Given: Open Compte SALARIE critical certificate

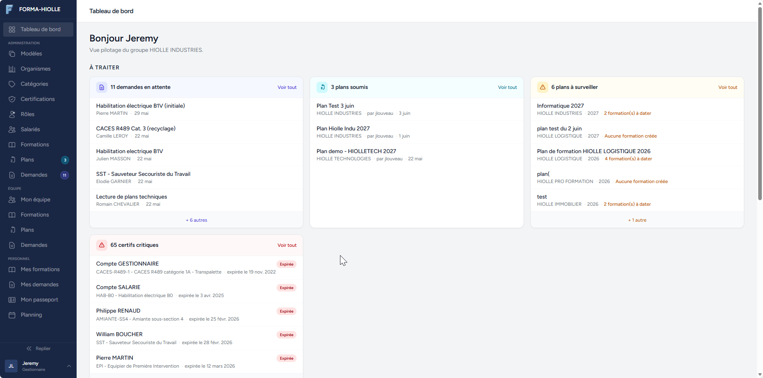Looking at the screenshot, I should click(196, 291).
